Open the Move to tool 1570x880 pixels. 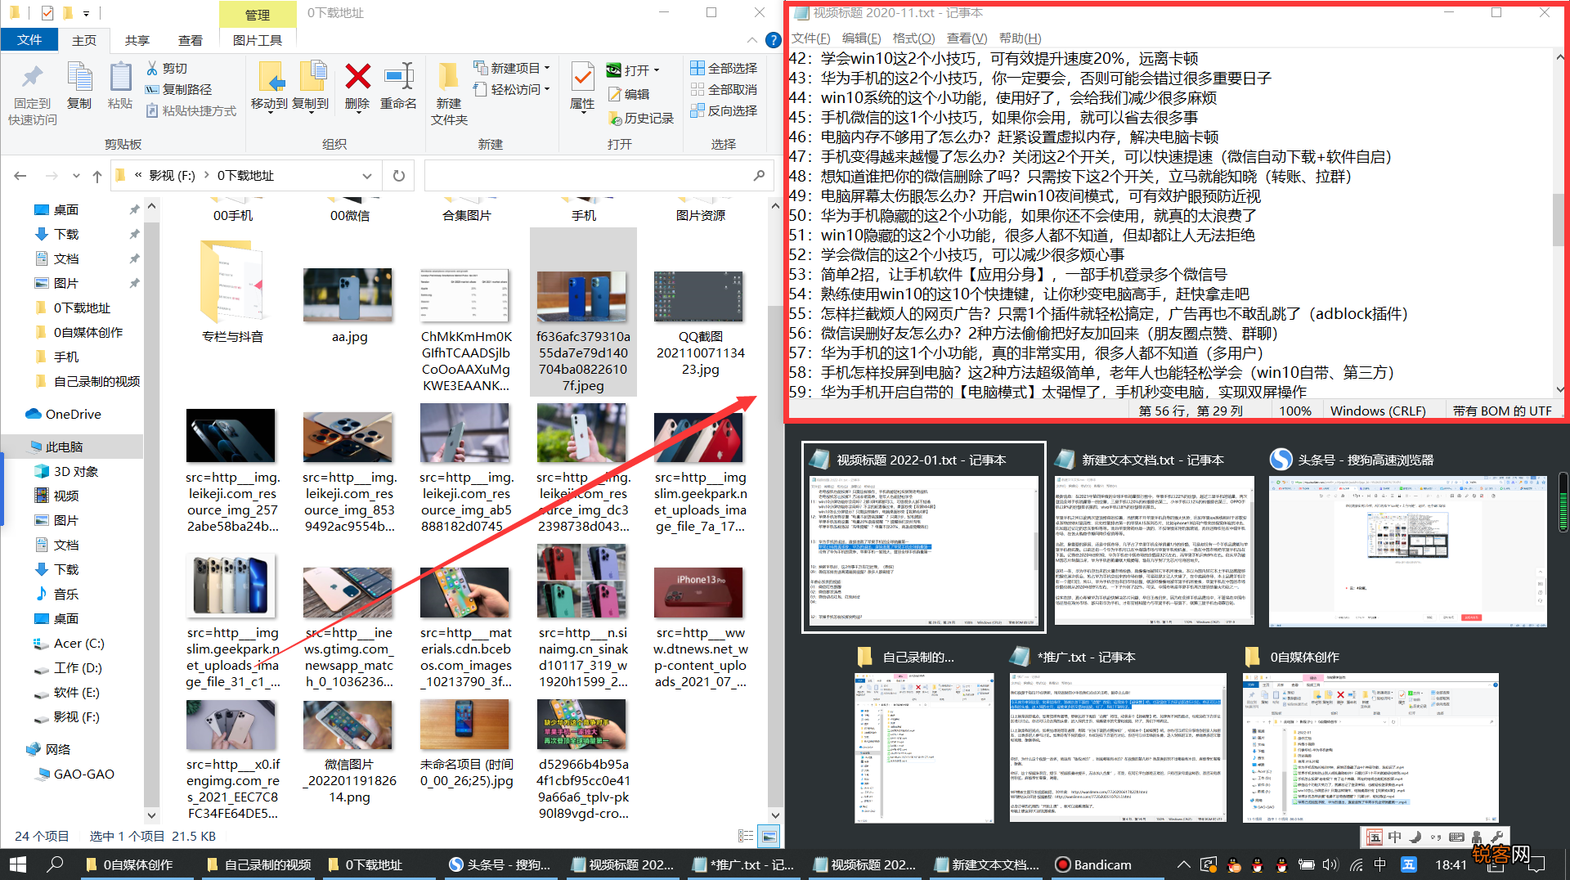tap(271, 86)
